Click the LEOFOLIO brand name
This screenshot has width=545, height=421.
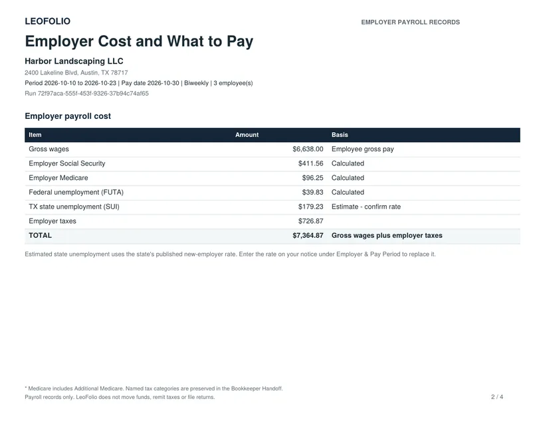click(48, 21)
